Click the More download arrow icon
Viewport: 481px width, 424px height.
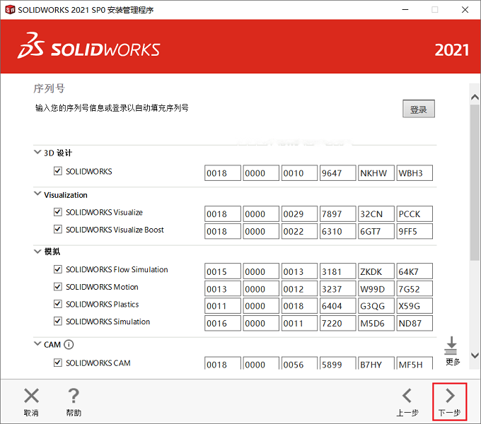tap(451, 346)
